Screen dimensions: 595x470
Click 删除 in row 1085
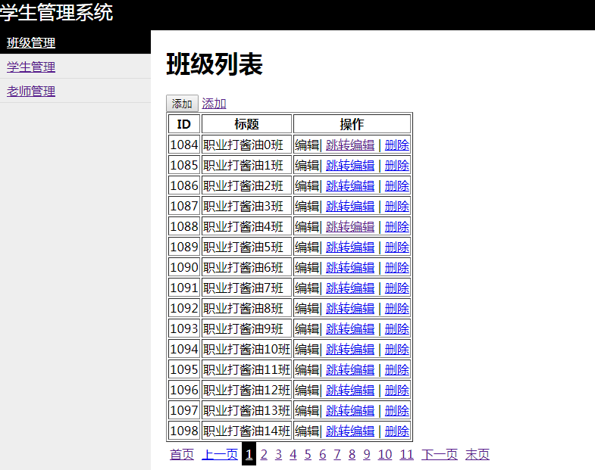tap(397, 165)
